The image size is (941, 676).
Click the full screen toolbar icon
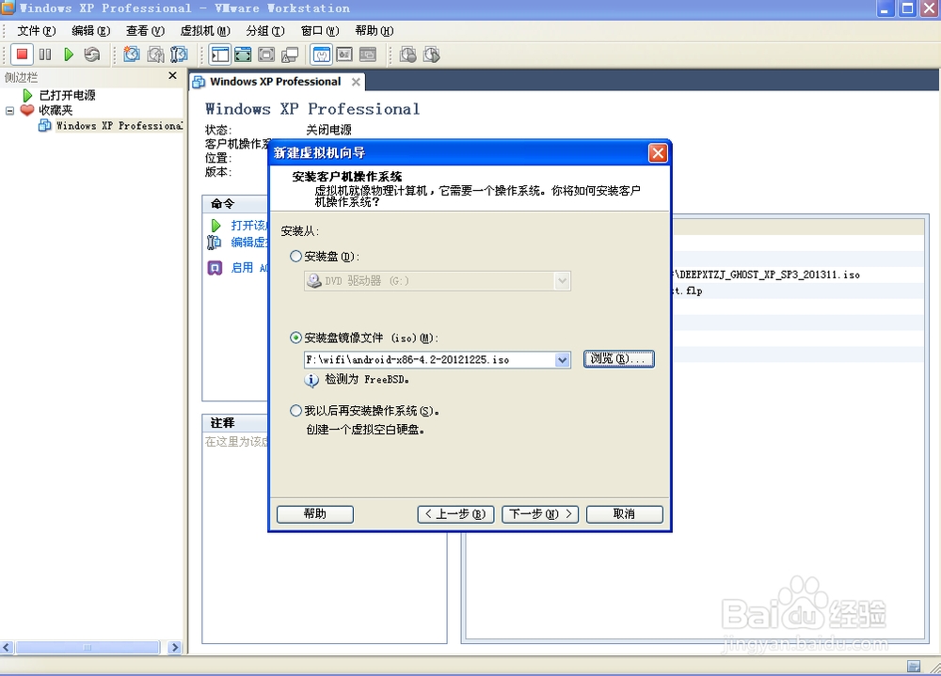(x=266, y=55)
